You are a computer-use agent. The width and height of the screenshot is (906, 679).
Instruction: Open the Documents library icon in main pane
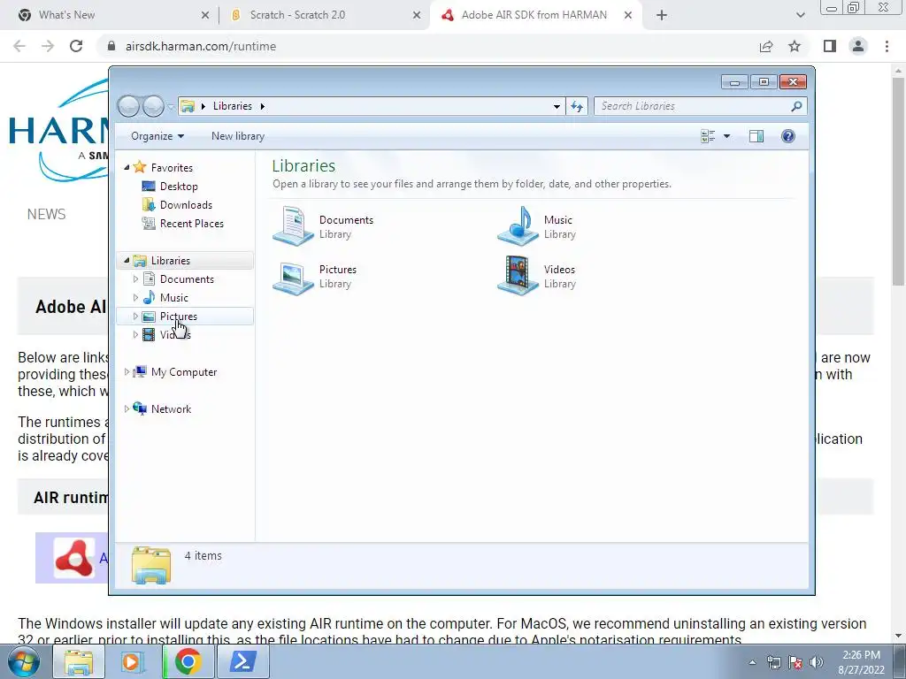pos(293,225)
